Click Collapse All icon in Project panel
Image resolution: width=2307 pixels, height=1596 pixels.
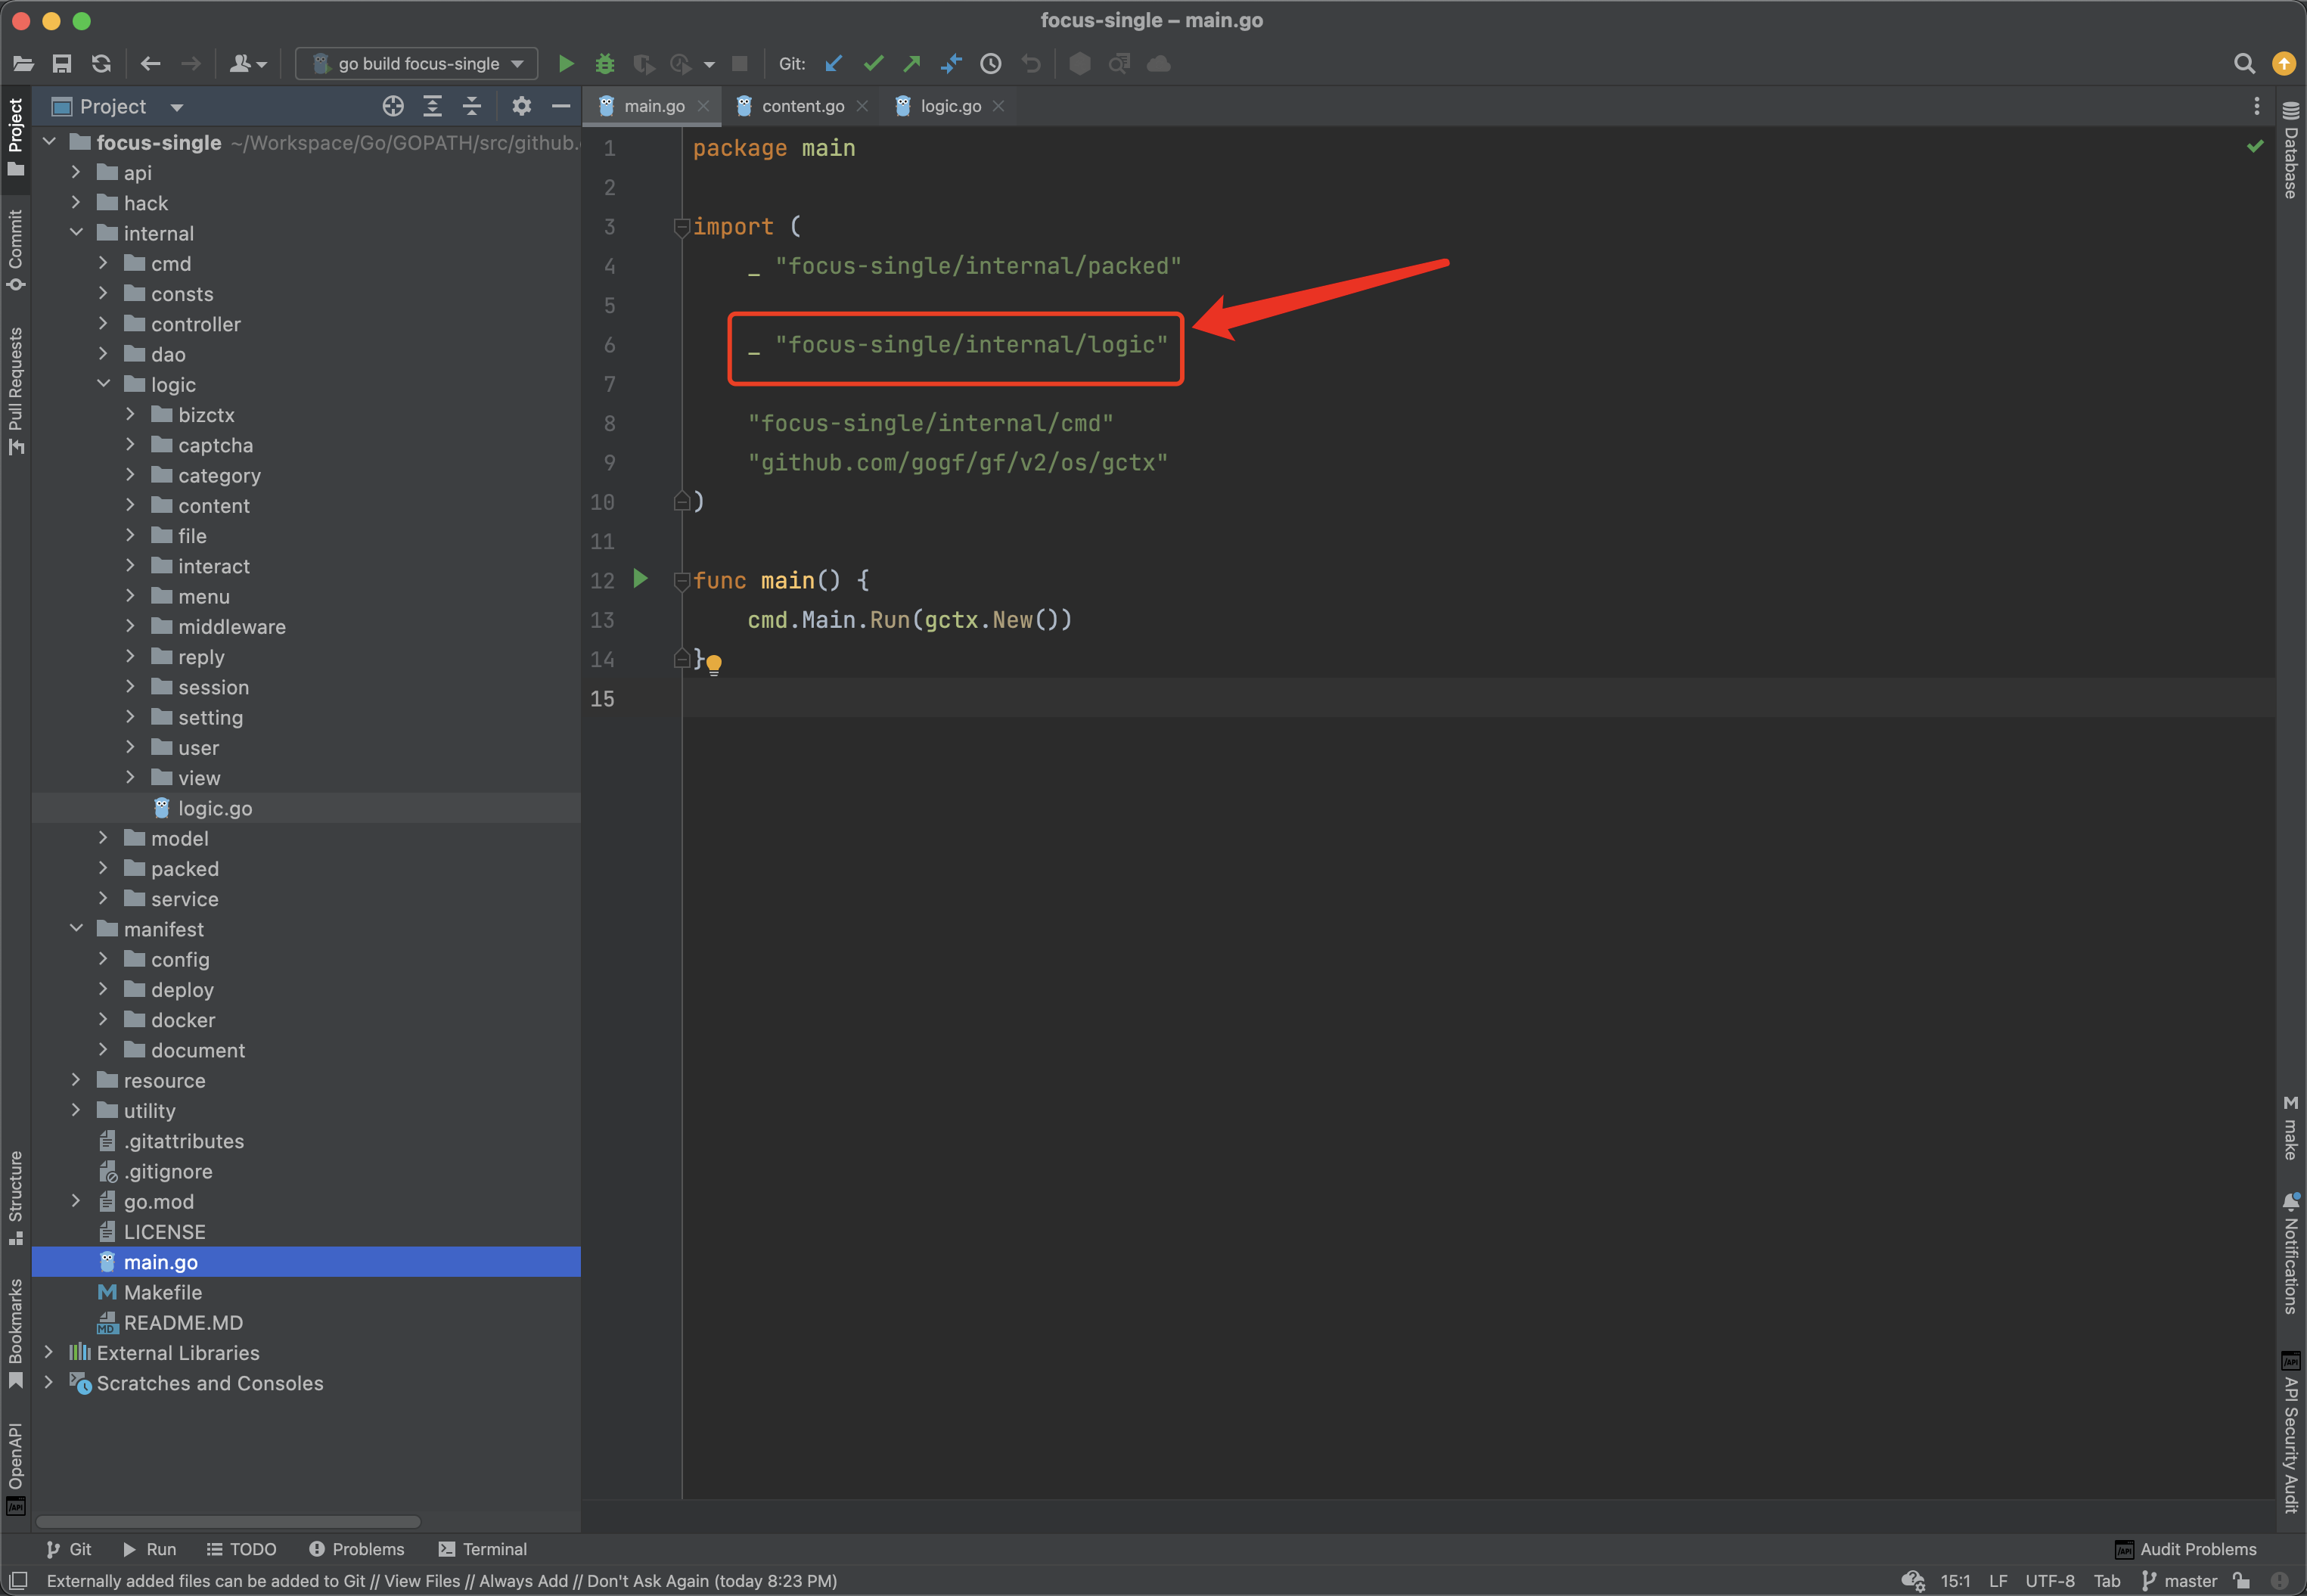(472, 106)
